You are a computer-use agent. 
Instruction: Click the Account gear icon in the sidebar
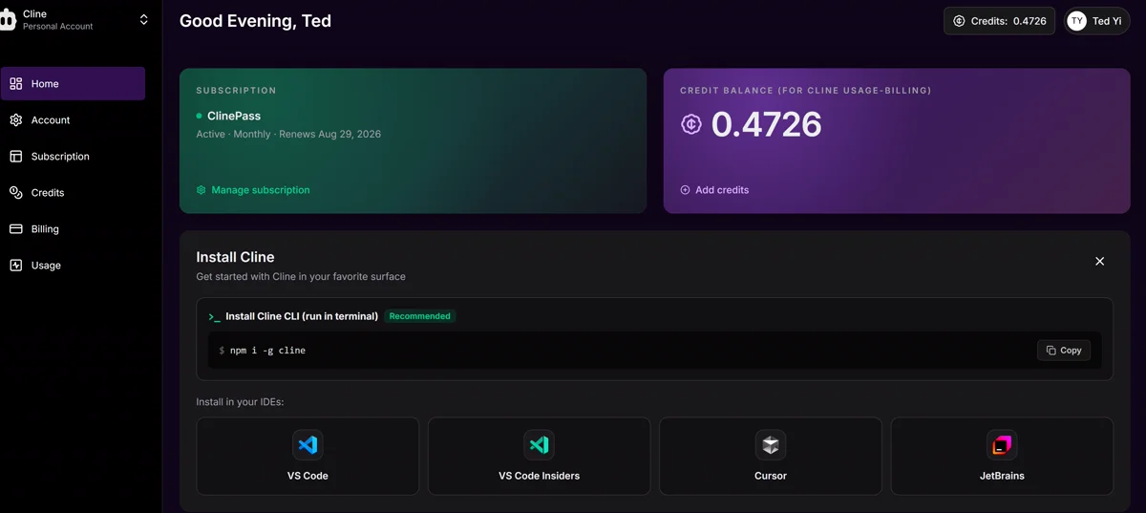pos(15,119)
